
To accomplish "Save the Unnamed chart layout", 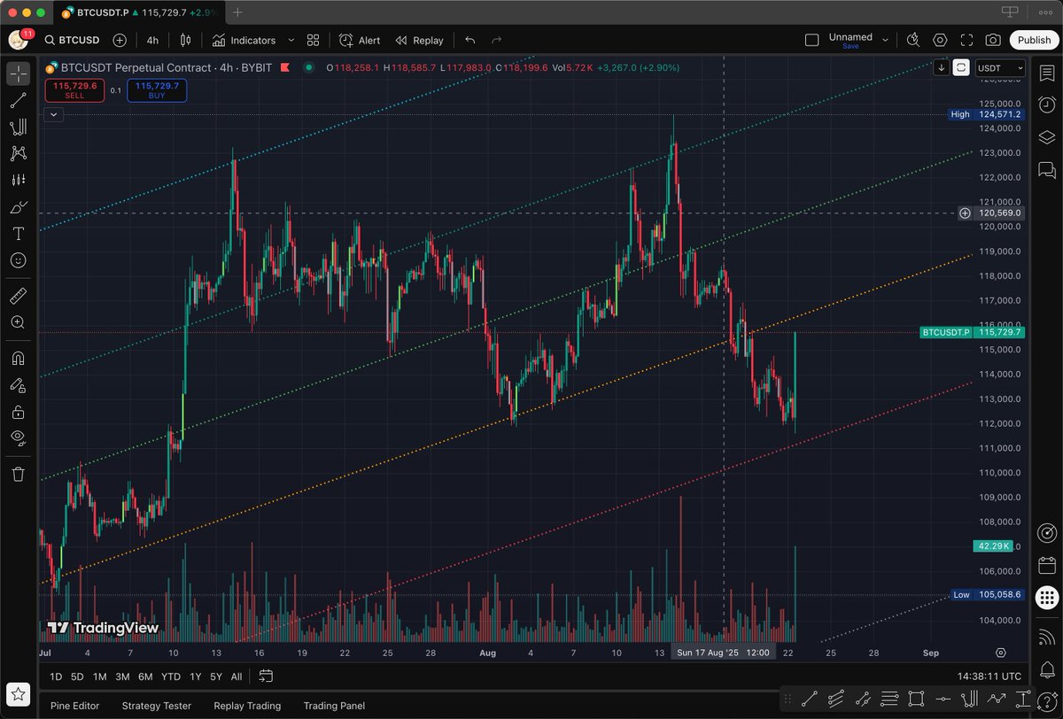I will pos(850,46).
